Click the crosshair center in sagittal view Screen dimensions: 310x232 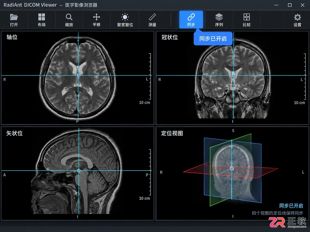tap(79, 170)
